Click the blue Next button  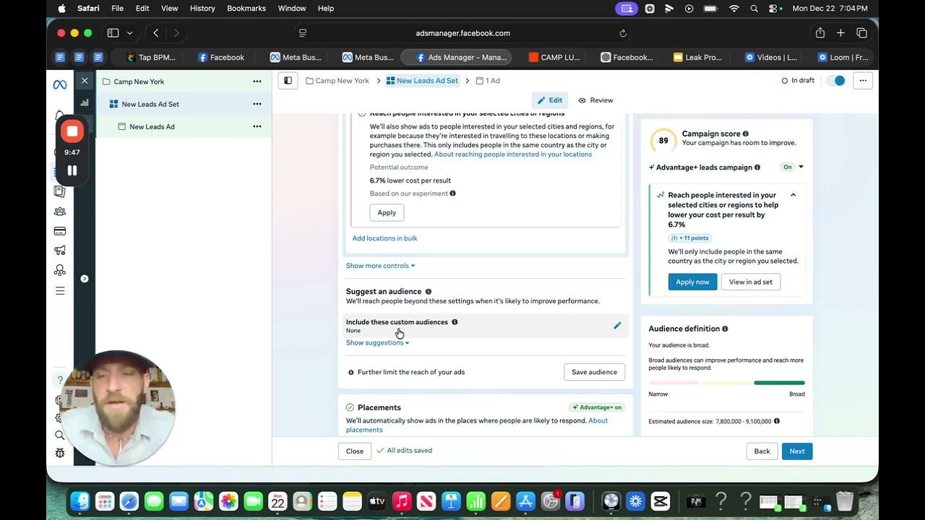click(x=797, y=451)
